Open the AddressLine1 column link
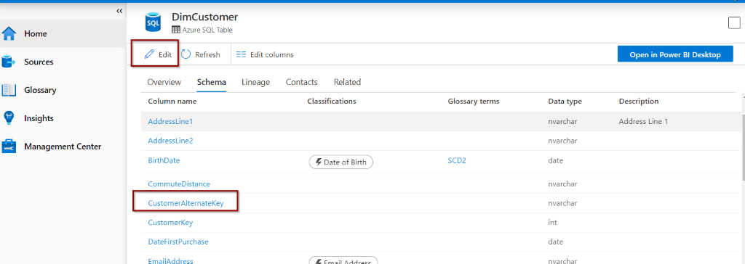 [x=170, y=121]
